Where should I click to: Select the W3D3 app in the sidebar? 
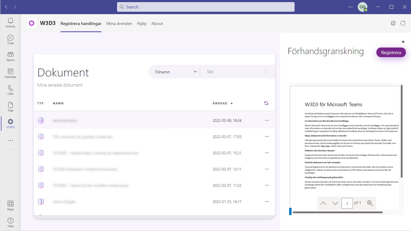coord(11,124)
